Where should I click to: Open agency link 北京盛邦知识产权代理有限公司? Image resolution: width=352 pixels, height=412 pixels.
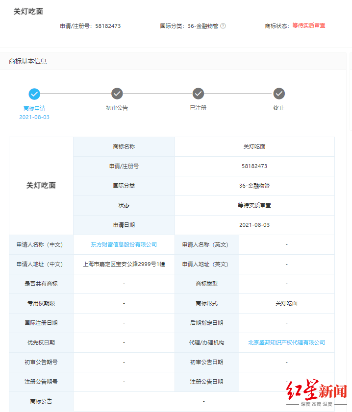286,342
